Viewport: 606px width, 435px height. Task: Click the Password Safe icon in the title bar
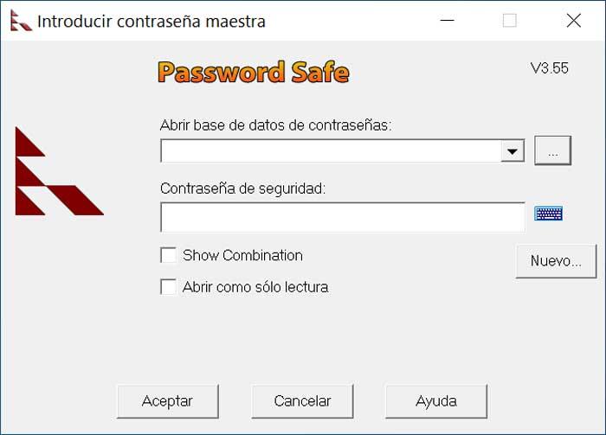click(x=20, y=21)
